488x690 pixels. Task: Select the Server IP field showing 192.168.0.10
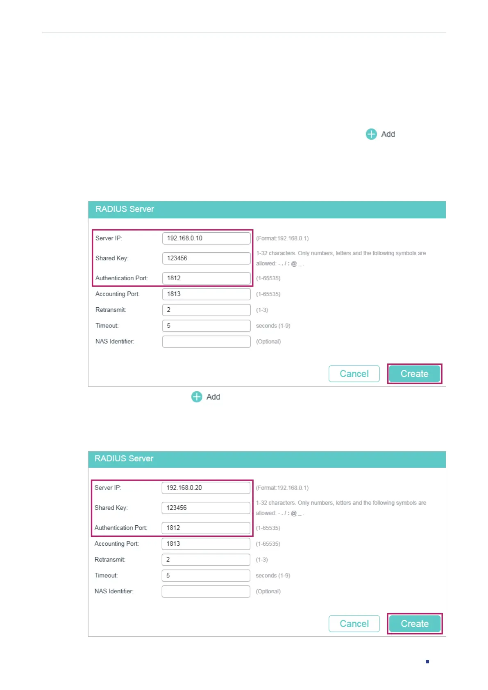click(206, 238)
